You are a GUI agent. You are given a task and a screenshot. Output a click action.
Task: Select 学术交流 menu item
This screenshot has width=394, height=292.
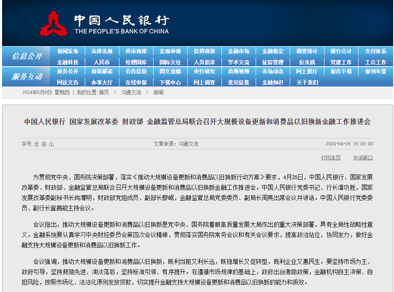coord(238,62)
